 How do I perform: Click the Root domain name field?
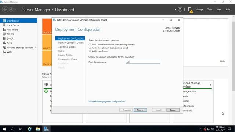pos(143,62)
